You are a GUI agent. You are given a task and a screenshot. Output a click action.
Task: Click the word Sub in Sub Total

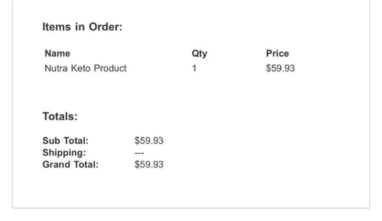tap(51, 141)
